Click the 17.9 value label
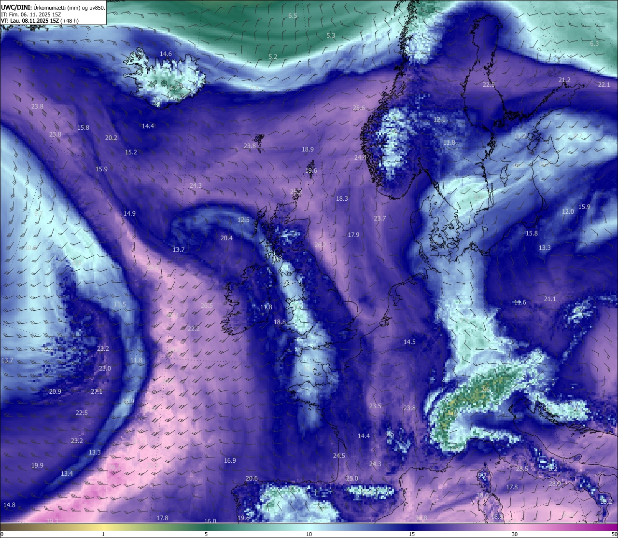 (x=353, y=235)
